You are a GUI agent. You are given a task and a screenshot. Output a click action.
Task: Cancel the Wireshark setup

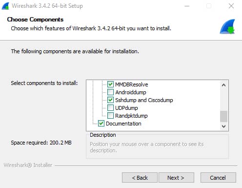218,178
